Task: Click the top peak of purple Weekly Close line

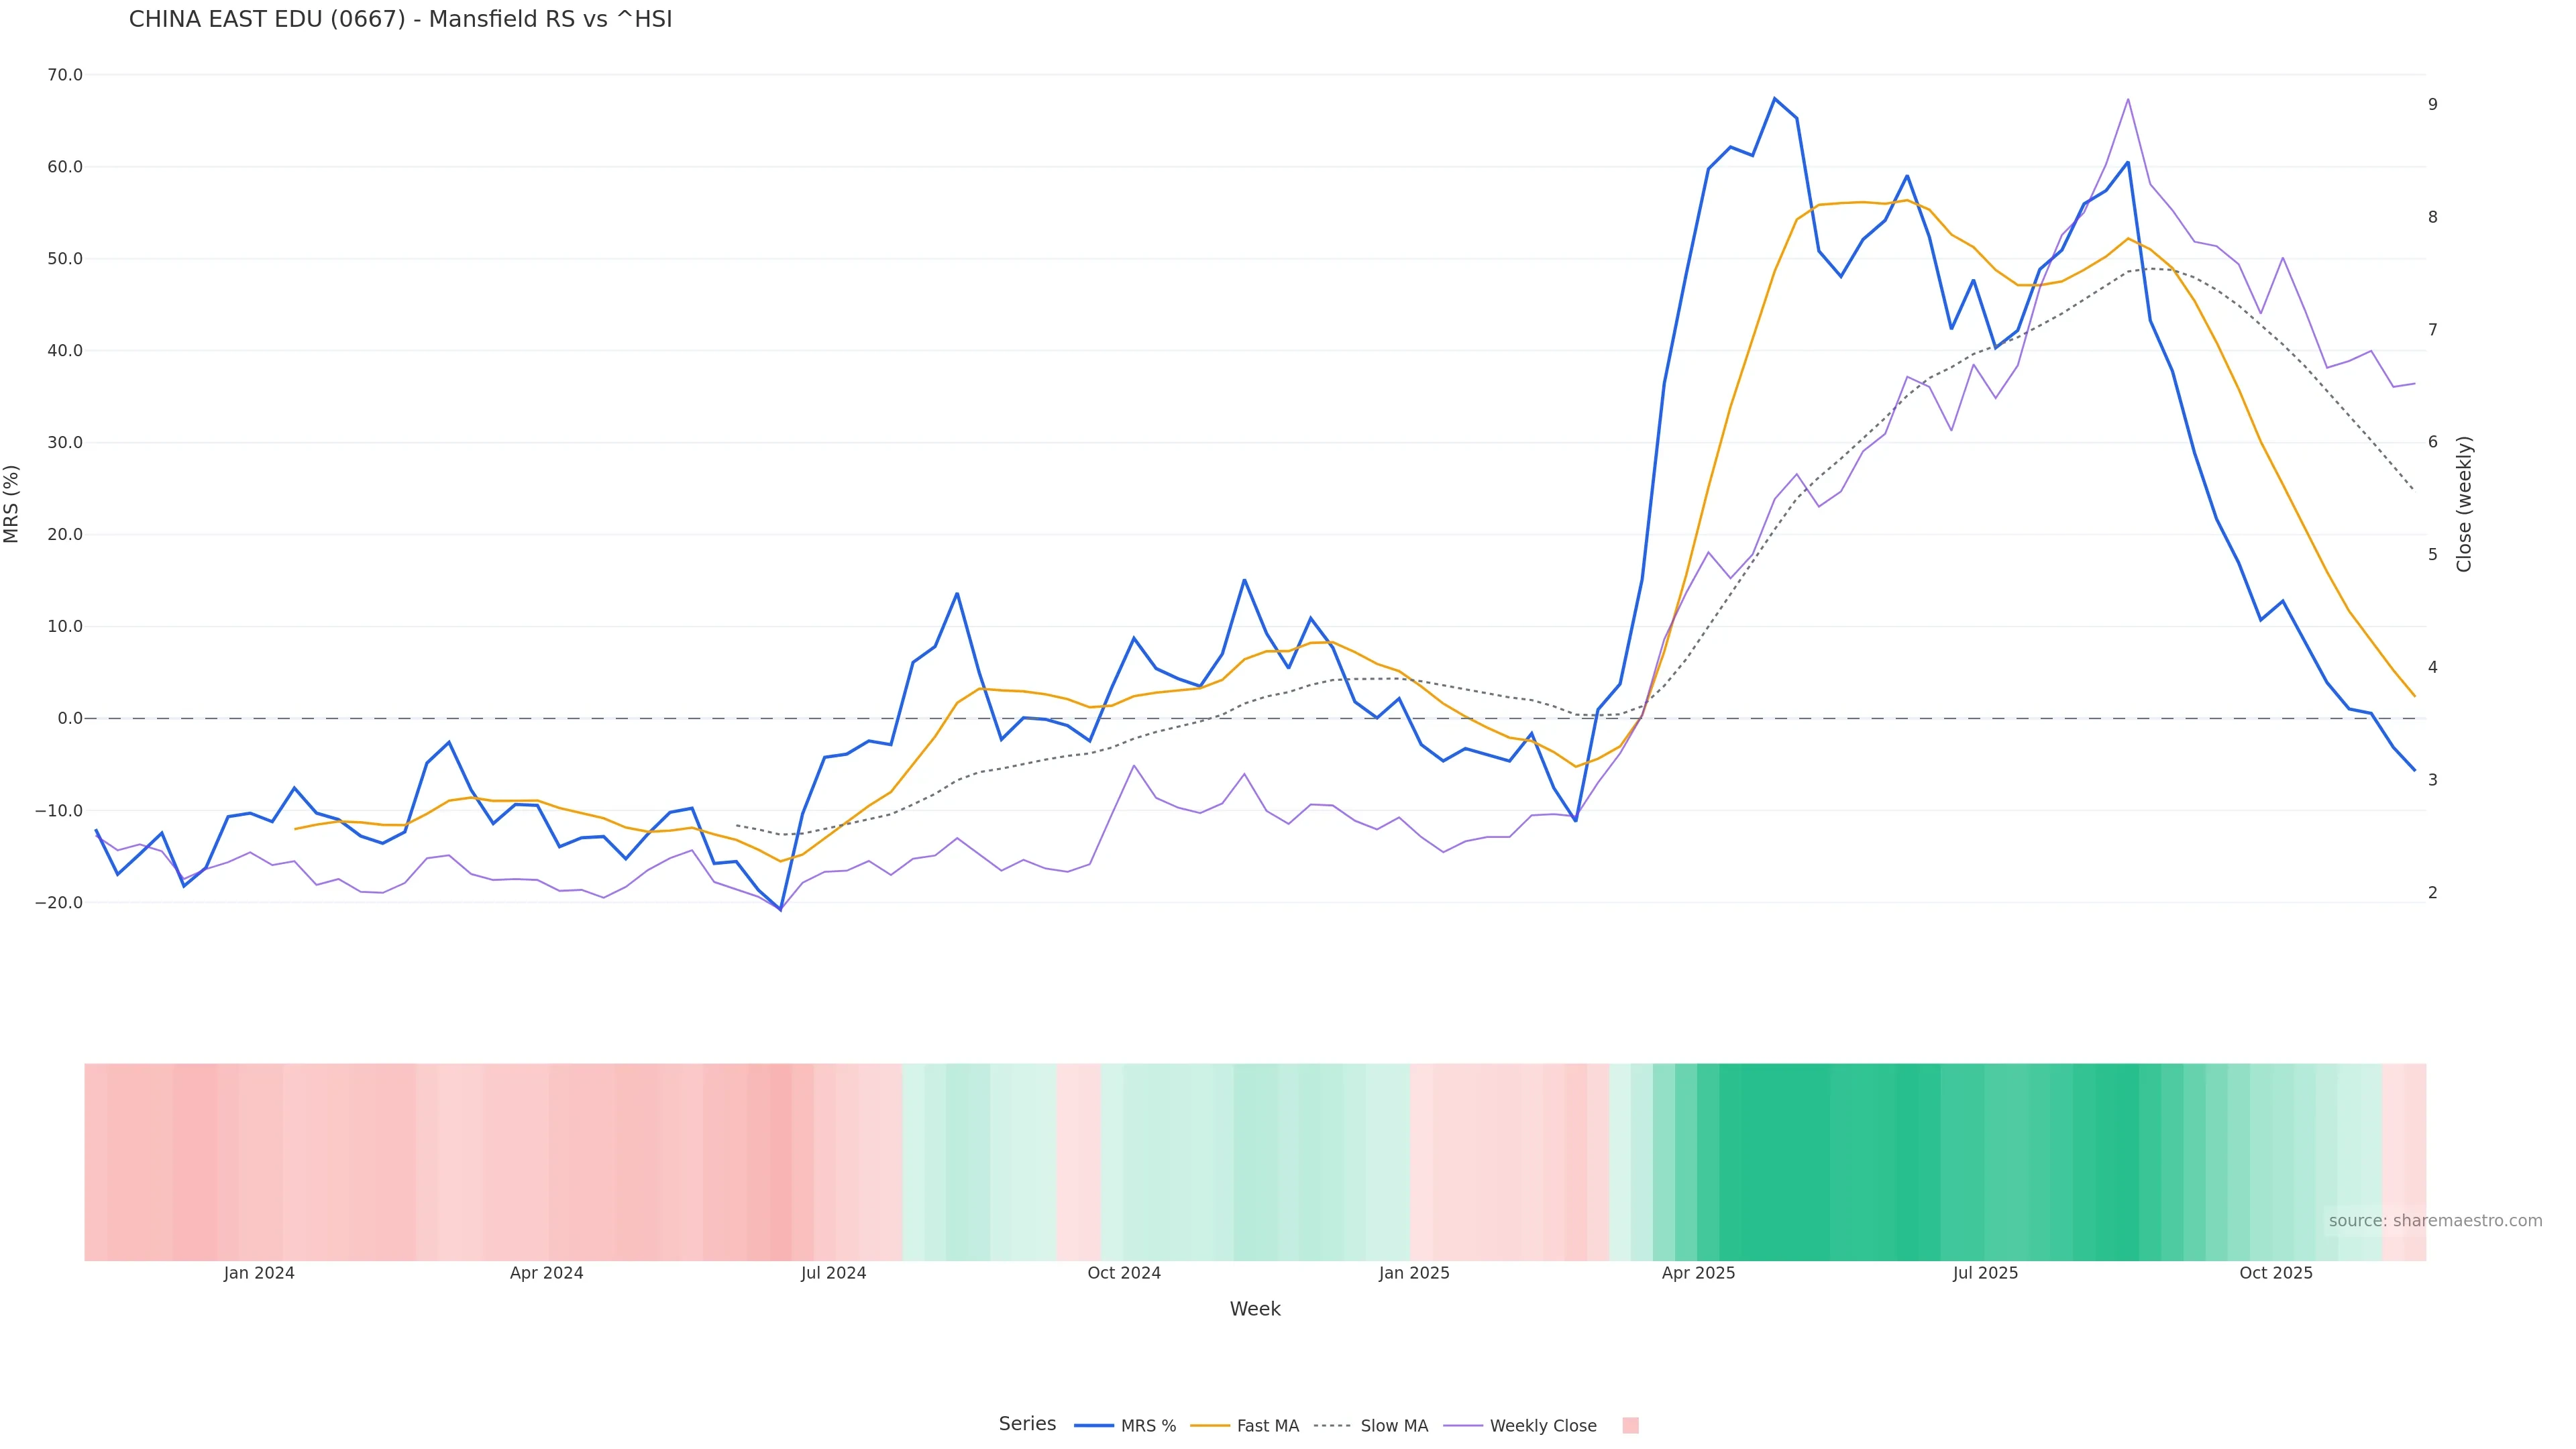Action: tap(2128, 99)
